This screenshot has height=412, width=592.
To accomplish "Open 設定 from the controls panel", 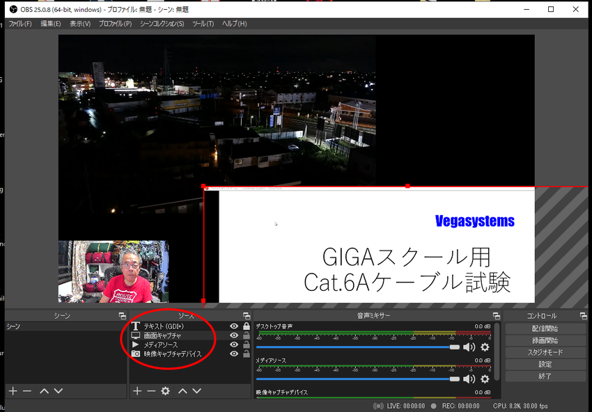I will coord(545,365).
